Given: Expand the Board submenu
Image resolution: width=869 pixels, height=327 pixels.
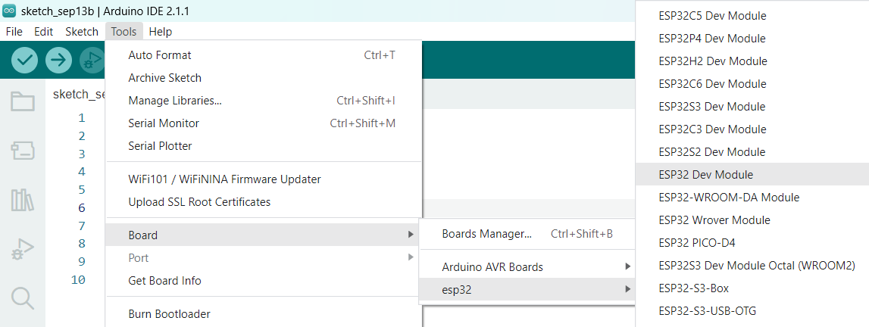Looking at the screenshot, I should 263,235.
